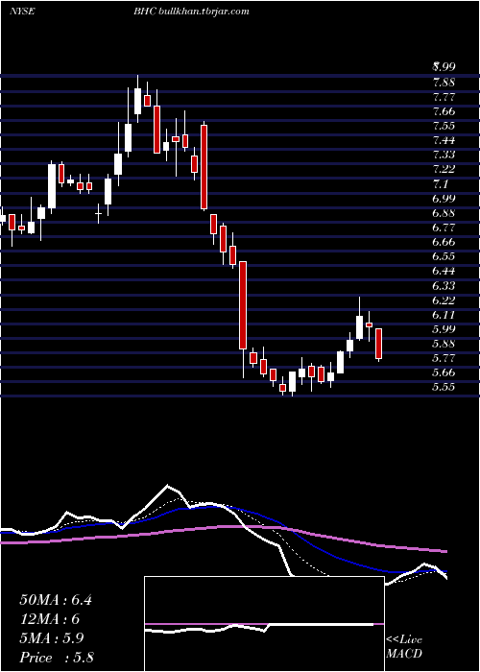Click the highest white candlestick near 7.88
The width and height of the screenshot is (480, 672).
[137, 101]
